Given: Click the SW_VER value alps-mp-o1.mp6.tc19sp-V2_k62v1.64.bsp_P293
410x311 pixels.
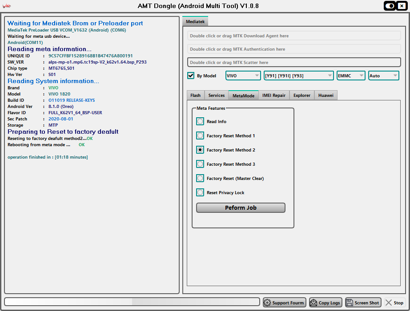Looking at the screenshot, I should [97, 62].
